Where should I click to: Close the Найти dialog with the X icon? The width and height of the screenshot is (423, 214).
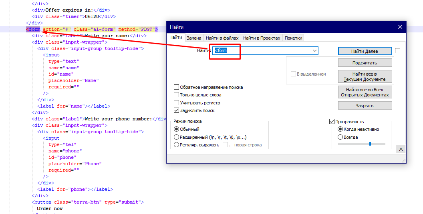[399, 27]
